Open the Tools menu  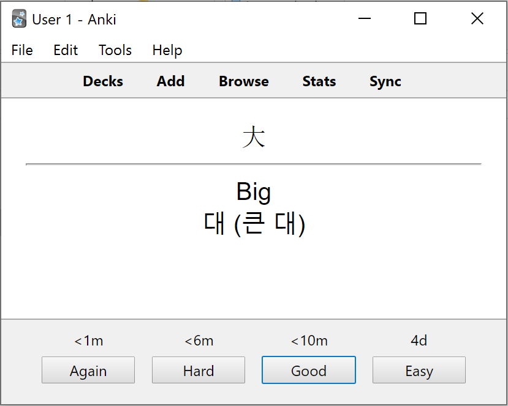(x=115, y=50)
